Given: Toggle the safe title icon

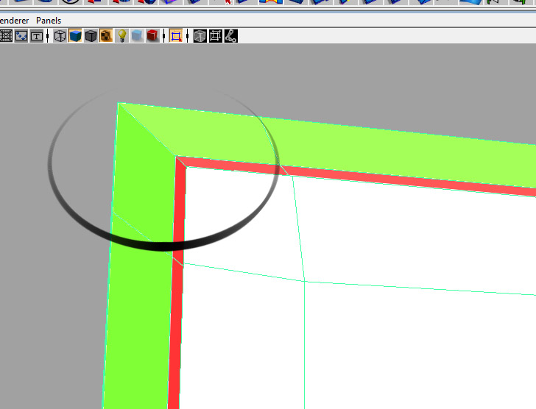Looking at the screenshot, I should 37,36.
